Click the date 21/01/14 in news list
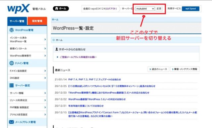The width and height of the screenshot is (212, 128). (61, 79)
